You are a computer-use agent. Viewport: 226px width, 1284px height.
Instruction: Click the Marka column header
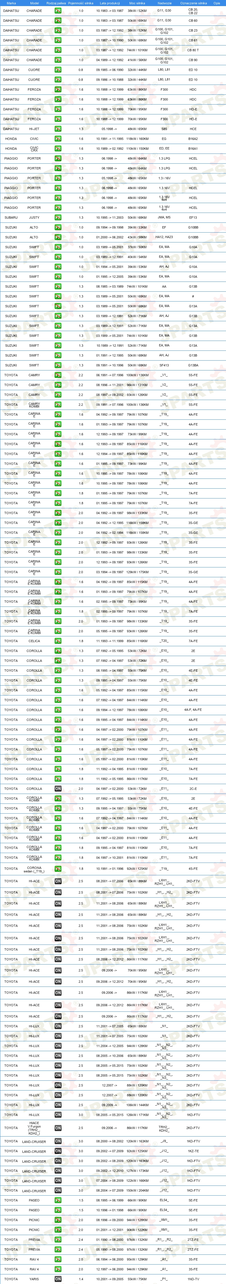(11, 3)
